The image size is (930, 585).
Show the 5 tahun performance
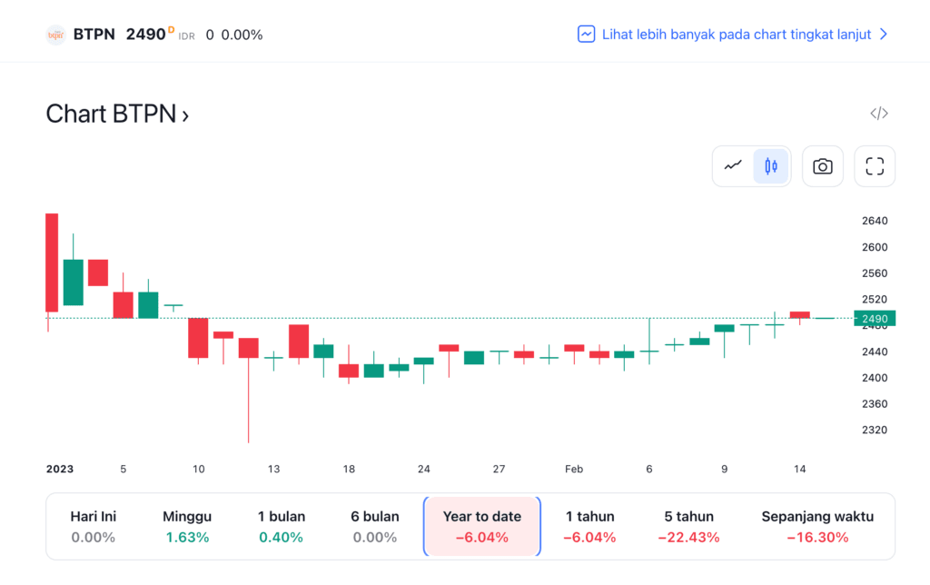pos(688,526)
